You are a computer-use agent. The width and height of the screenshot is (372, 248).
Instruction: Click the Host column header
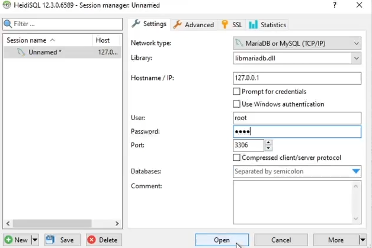[x=107, y=40]
